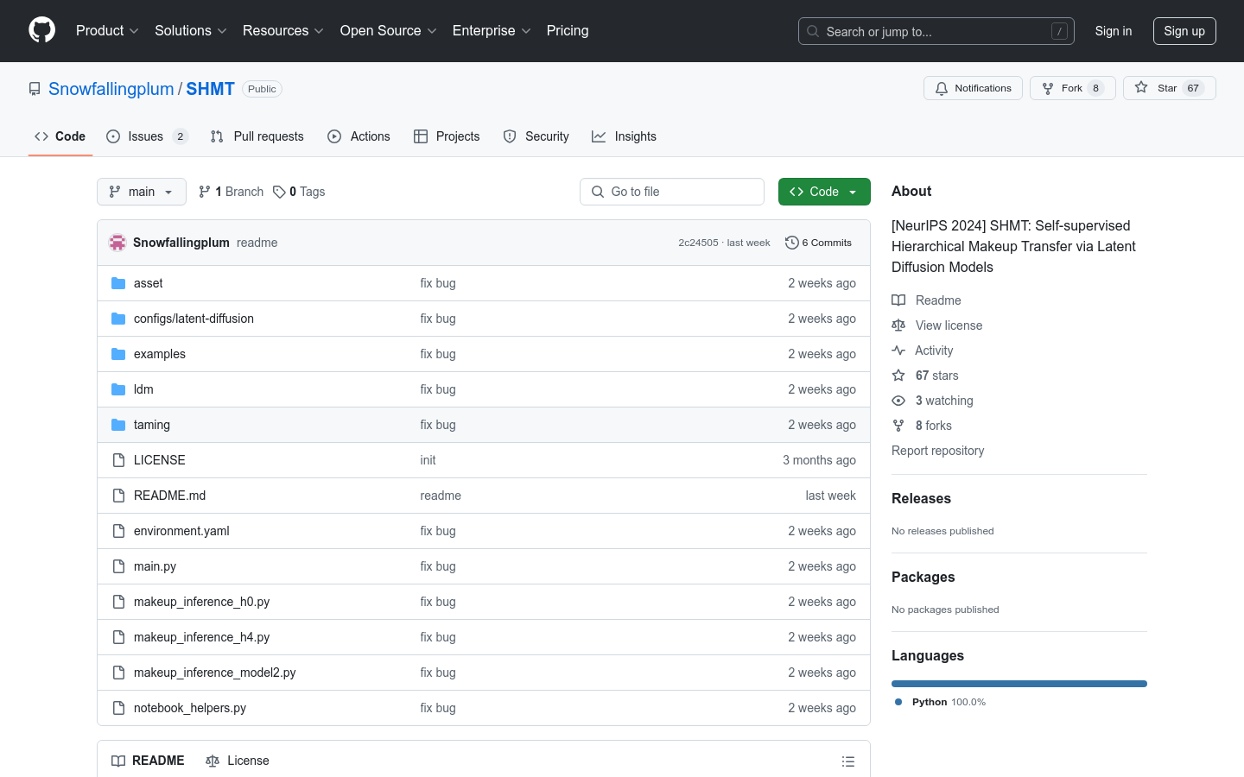Expand the Solutions menu
Screen dimensions: 1244x777
point(190,30)
